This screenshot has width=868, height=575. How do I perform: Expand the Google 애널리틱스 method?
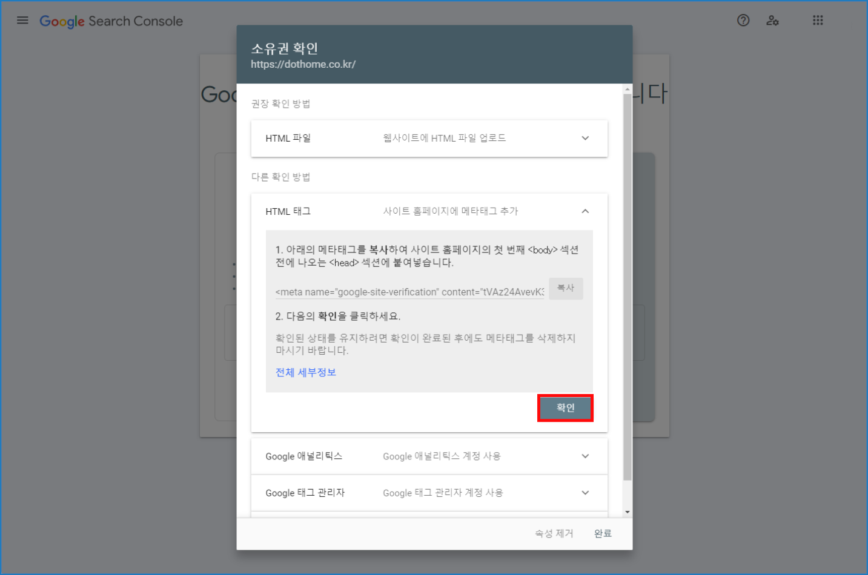(x=585, y=456)
